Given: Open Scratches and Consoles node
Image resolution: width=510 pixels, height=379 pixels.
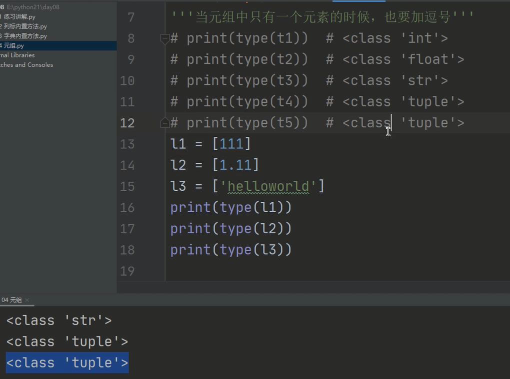Looking at the screenshot, I should pyautogui.click(x=26, y=64).
